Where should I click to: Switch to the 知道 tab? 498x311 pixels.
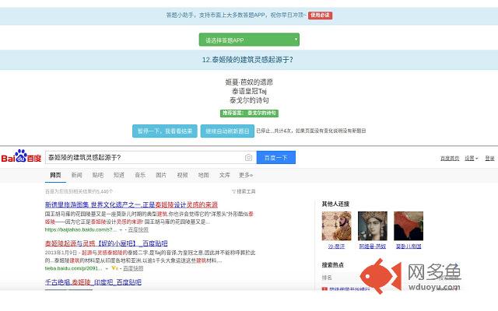point(119,175)
